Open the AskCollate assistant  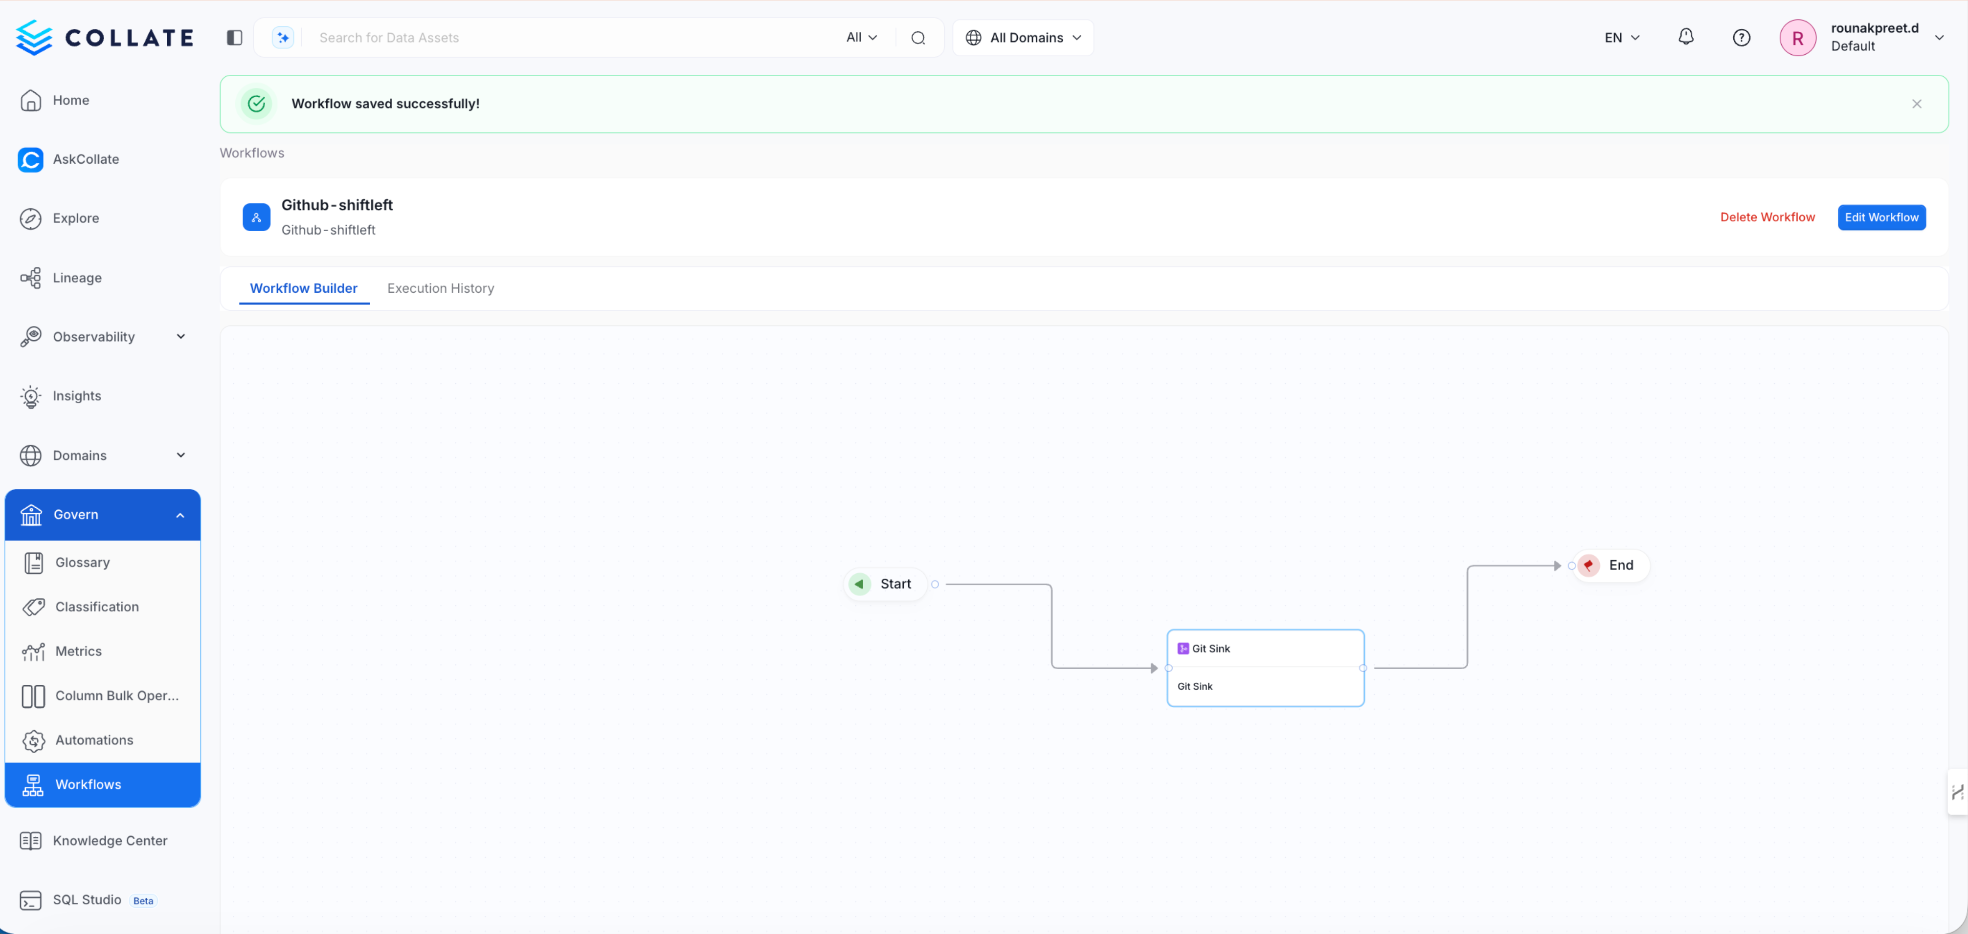pos(86,159)
